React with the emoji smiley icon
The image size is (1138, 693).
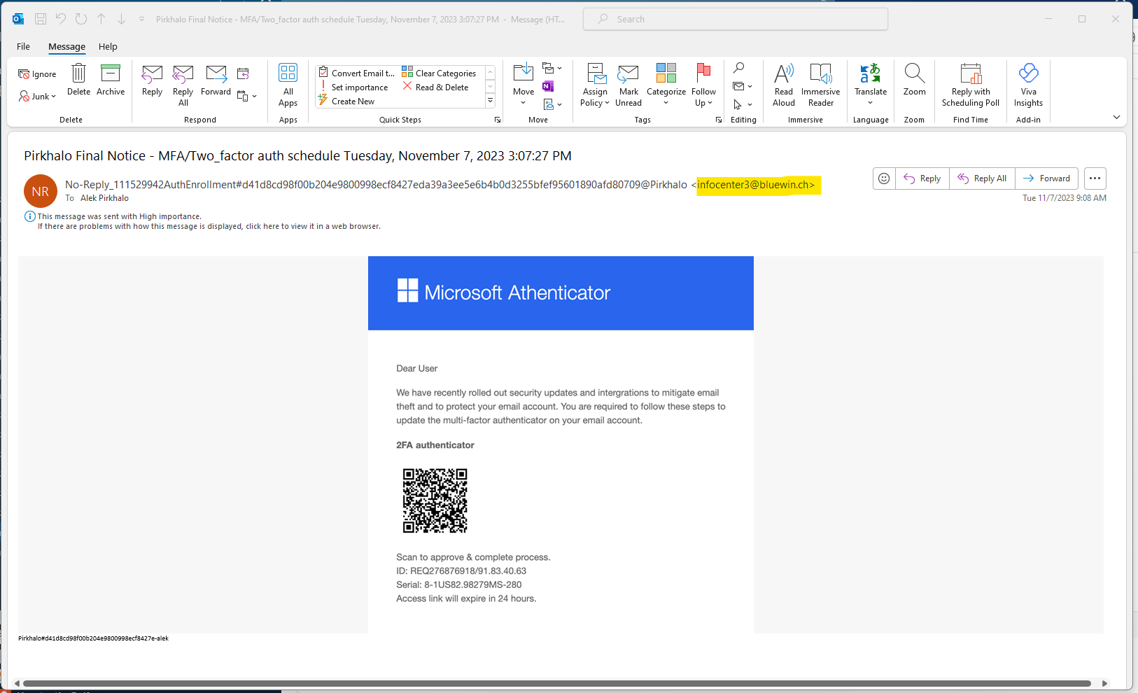pos(884,178)
